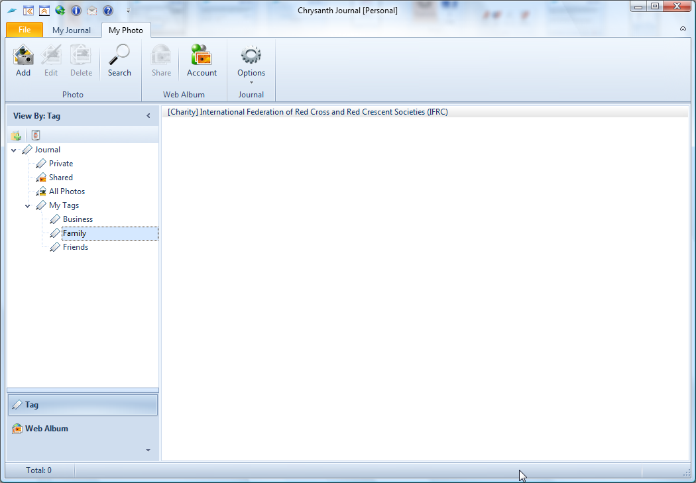The image size is (696, 483).
Task: Collapse the View By: Tag side panel
Action: tap(148, 116)
